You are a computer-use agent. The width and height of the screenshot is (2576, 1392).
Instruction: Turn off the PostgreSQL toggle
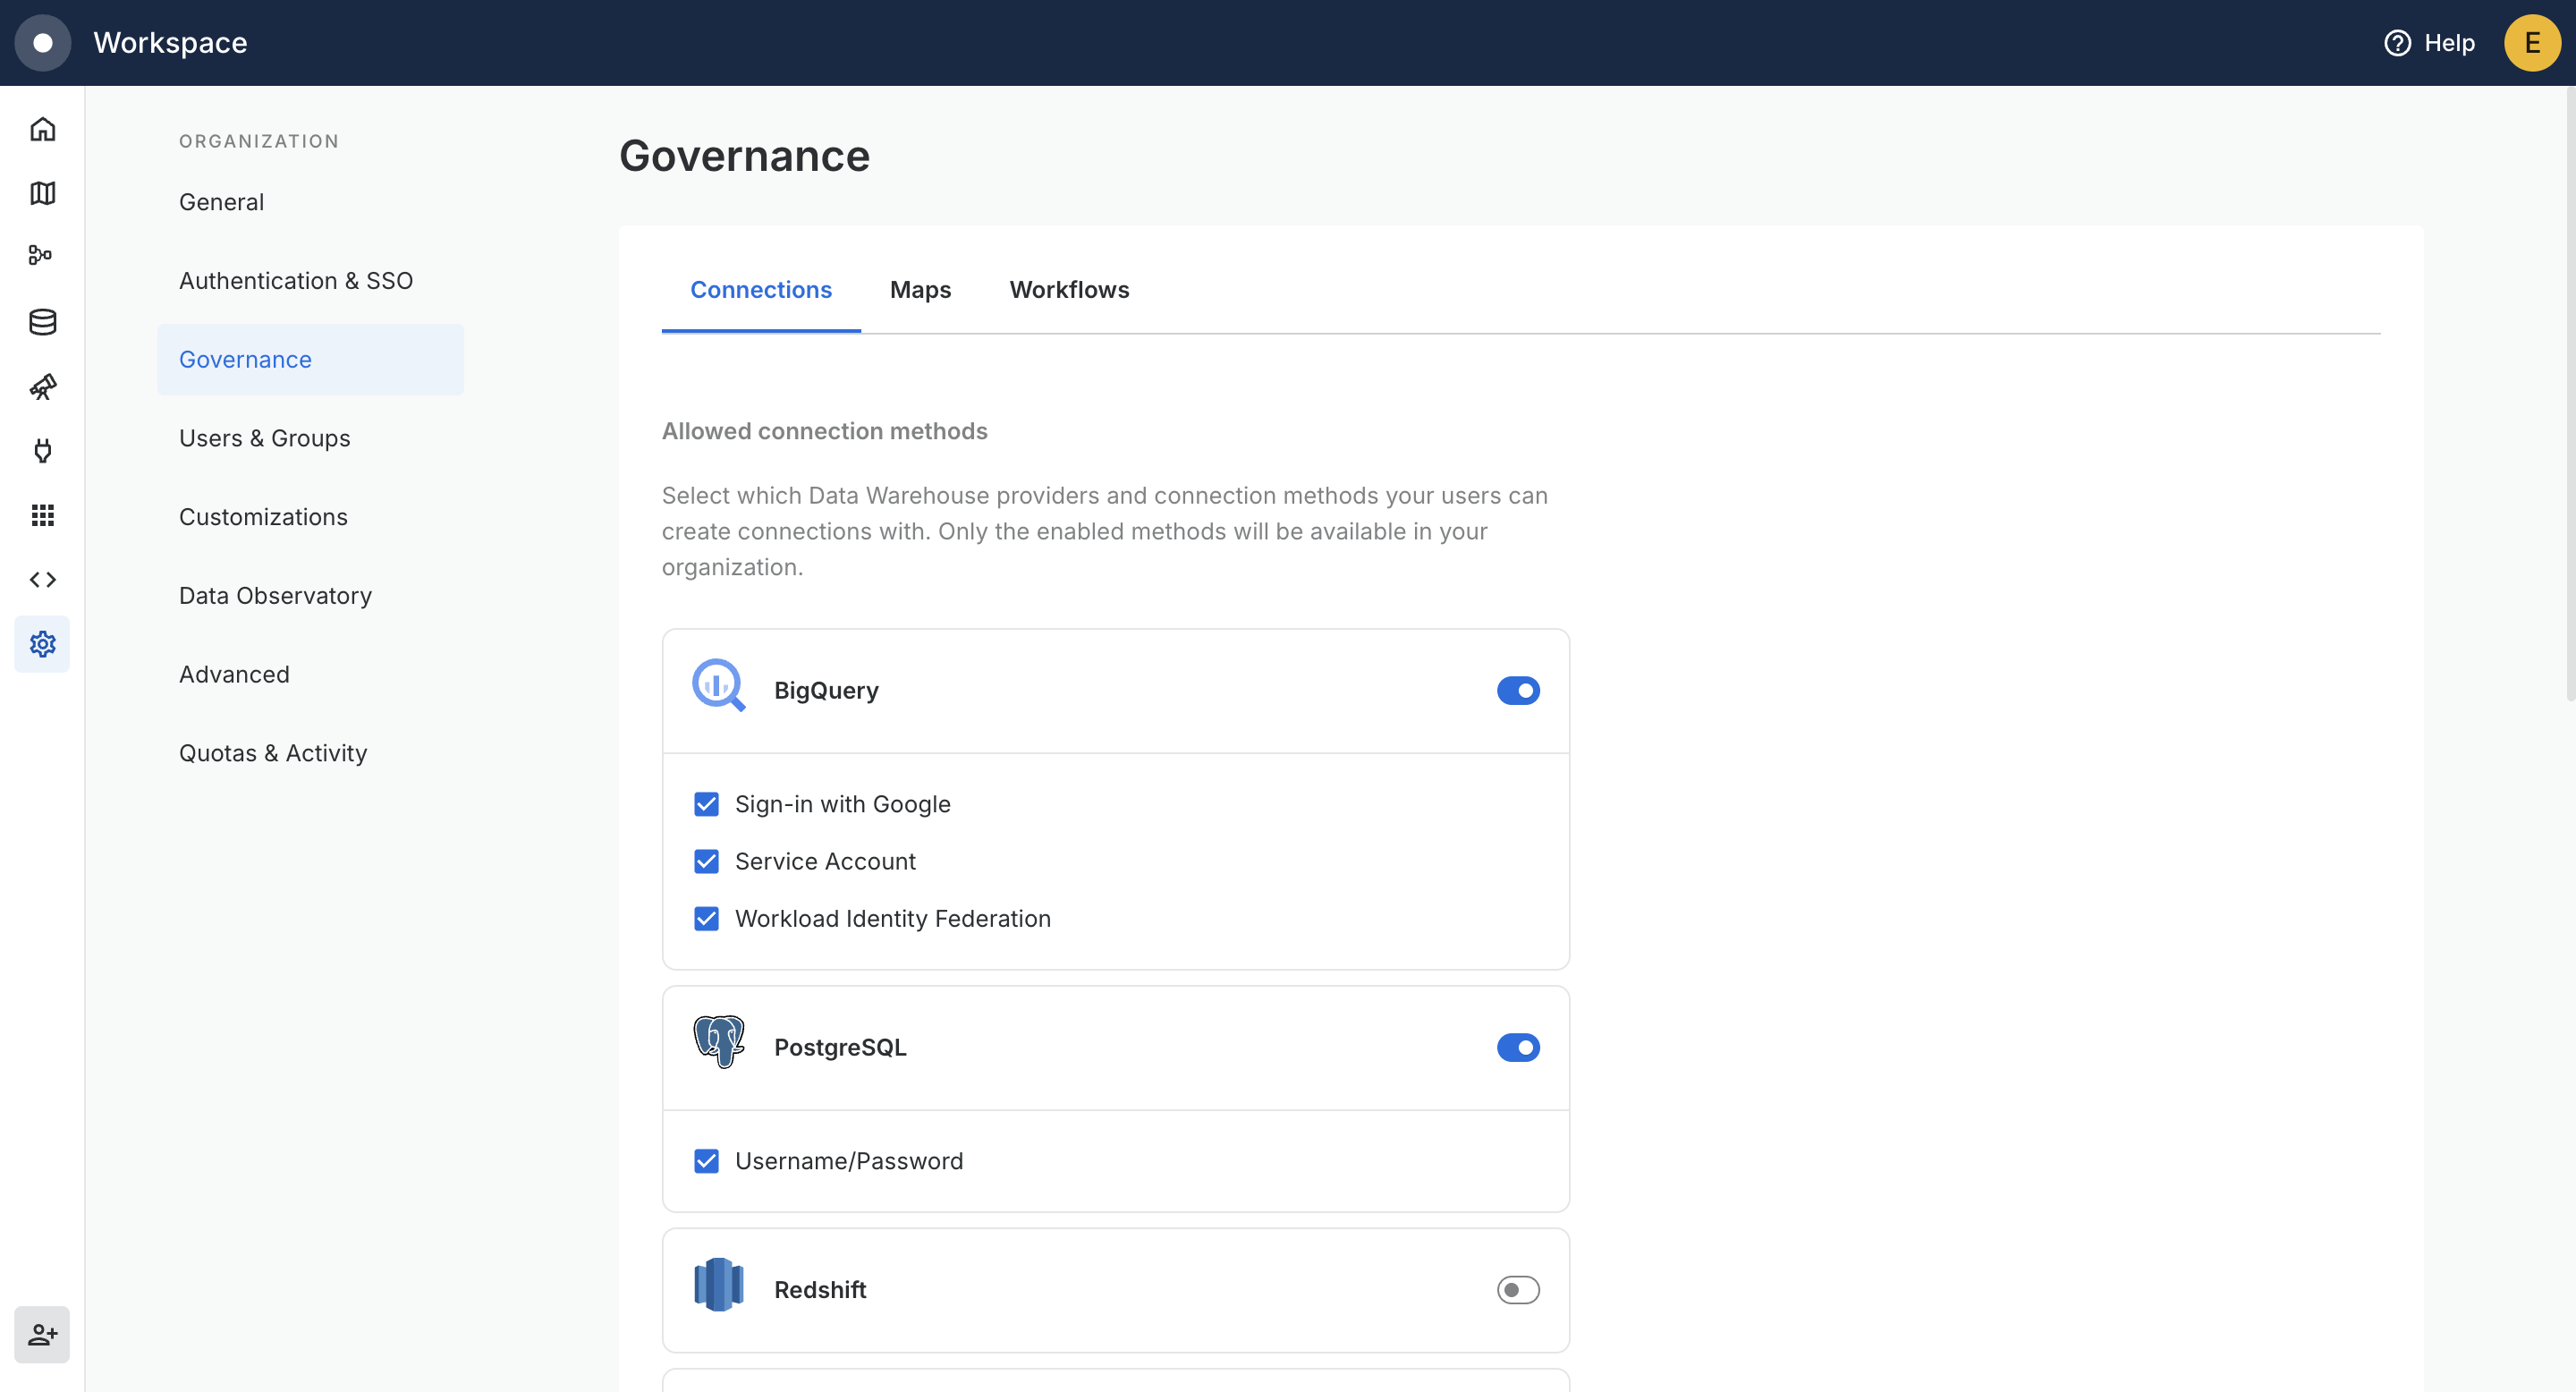[1517, 1048]
